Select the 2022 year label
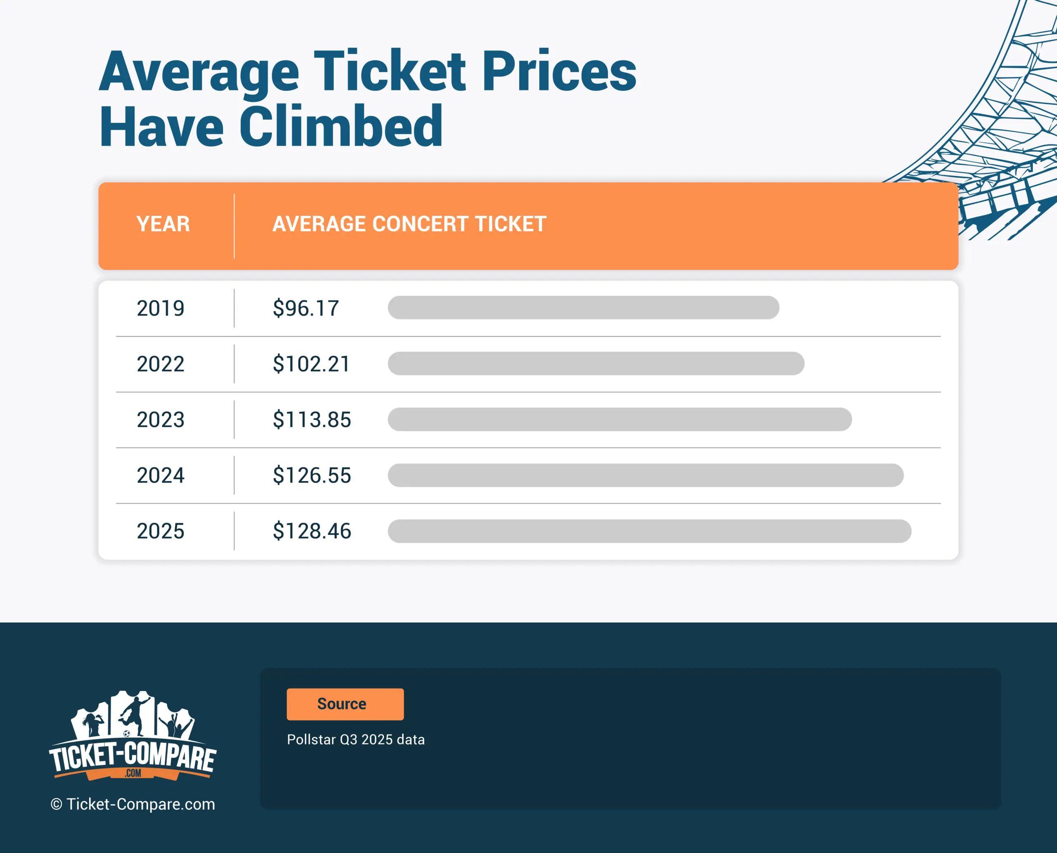 tap(160, 364)
